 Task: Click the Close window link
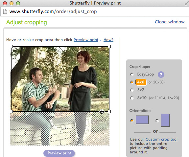click(x=170, y=22)
